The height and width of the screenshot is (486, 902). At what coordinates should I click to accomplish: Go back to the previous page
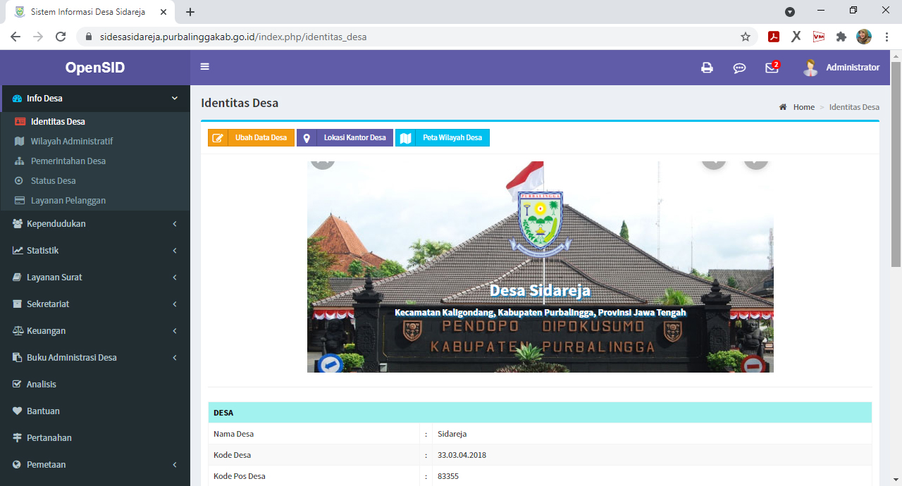click(x=16, y=37)
